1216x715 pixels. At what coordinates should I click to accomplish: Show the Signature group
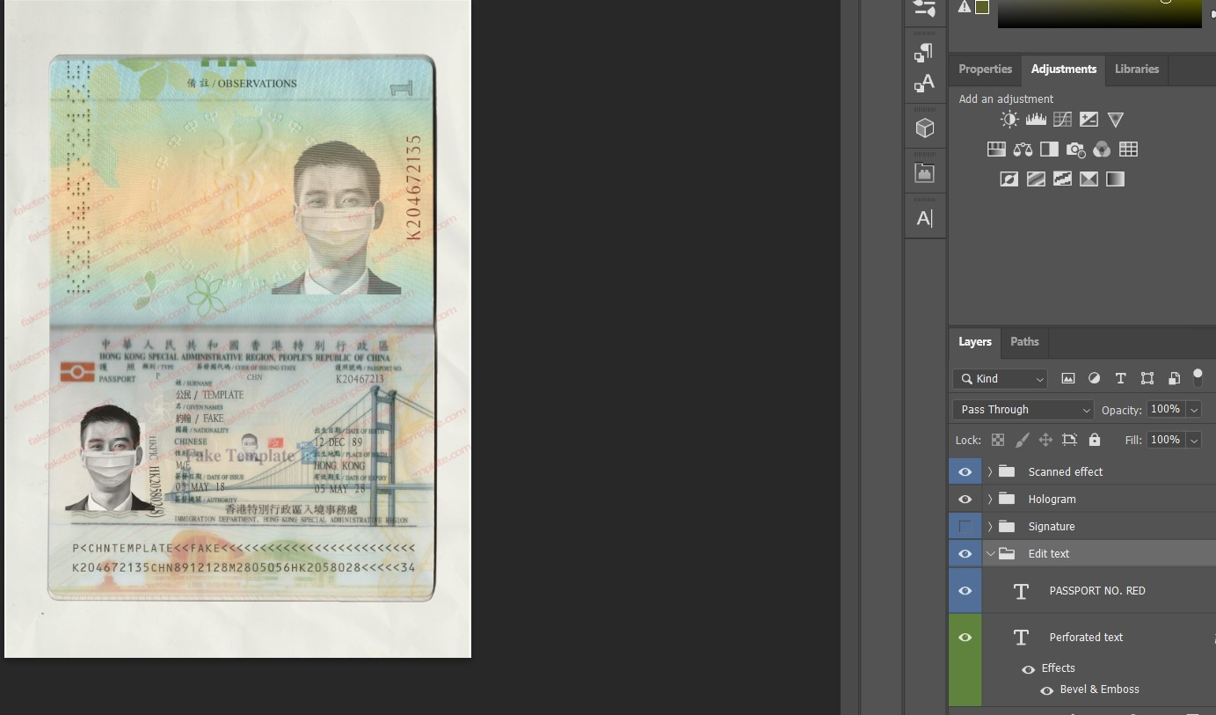[965, 526]
